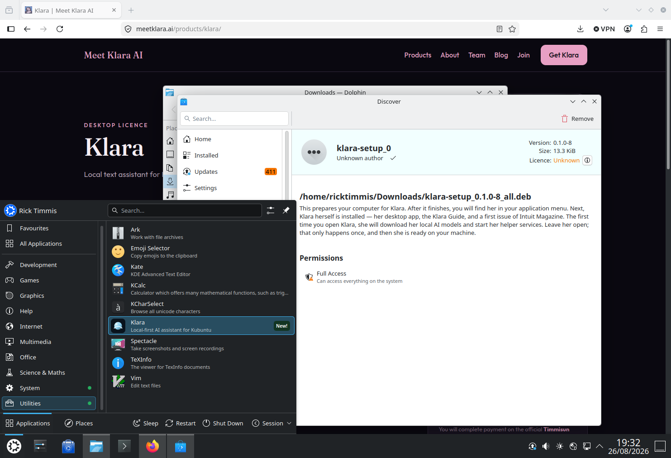Select Office category

click(x=49, y=357)
